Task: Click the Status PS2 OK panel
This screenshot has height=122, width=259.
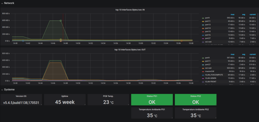Action: [196, 100]
